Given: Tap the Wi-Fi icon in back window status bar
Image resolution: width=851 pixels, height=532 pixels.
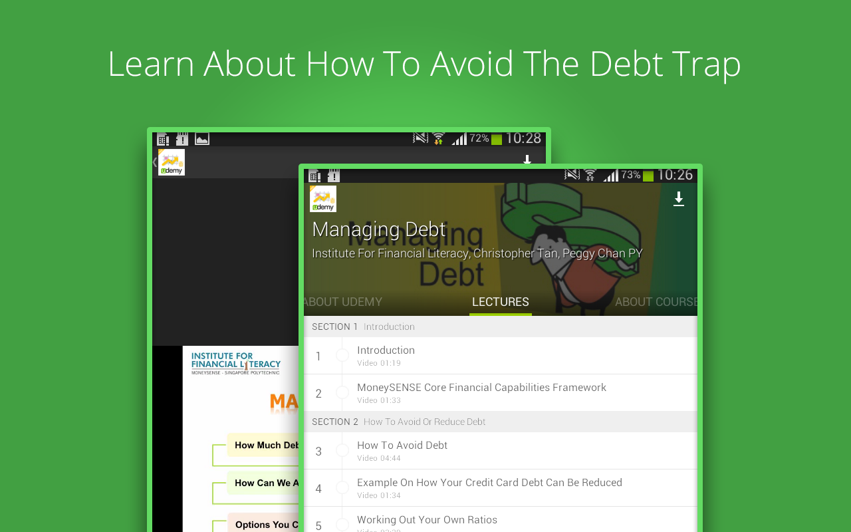Looking at the screenshot, I should point(439,138).
